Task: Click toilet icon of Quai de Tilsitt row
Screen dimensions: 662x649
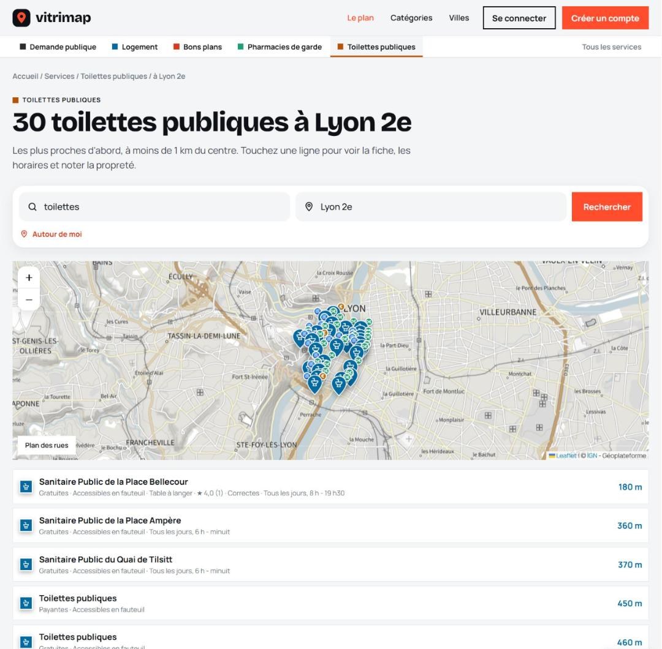Action: coord(26,565)
